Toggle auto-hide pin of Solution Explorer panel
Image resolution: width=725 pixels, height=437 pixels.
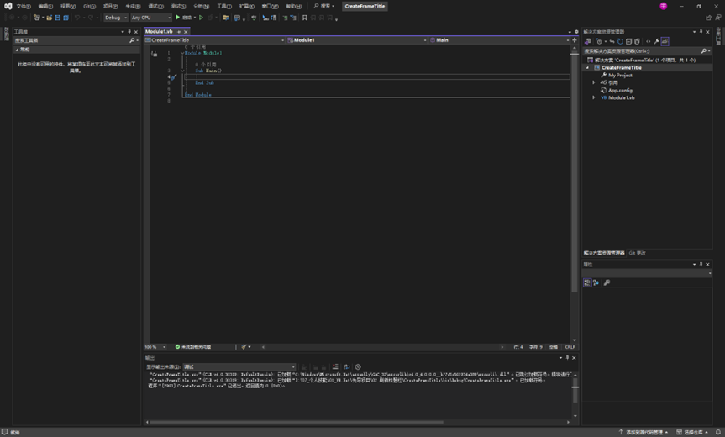coord(701,32)
